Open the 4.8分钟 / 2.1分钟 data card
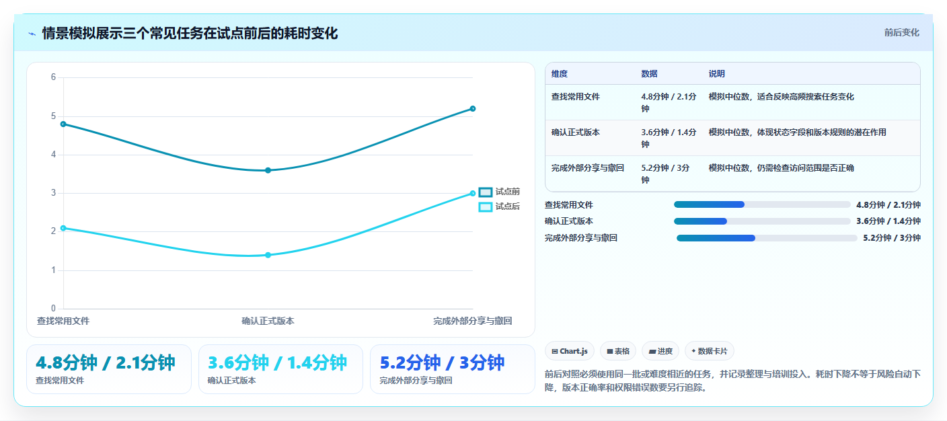The image size is (947, 421). pos(109,369)
